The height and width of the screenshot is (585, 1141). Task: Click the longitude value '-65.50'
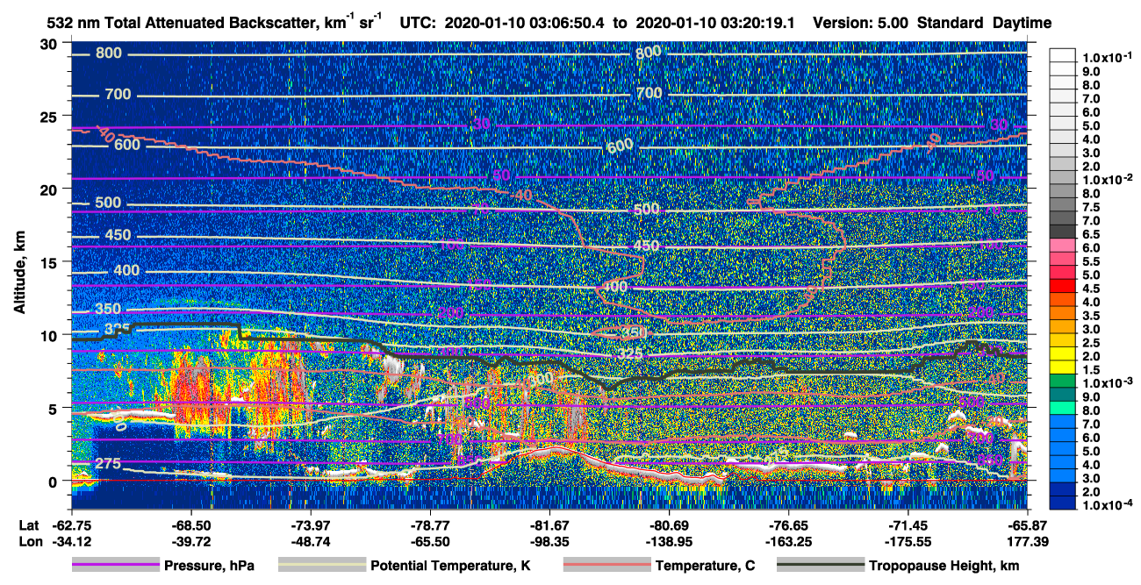tap(430, 541)
